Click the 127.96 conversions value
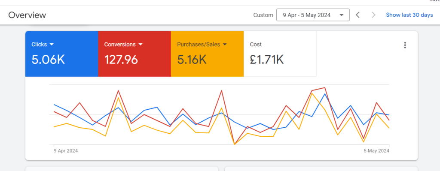This screenshot has width=440, height=171. pyautogui.click(x=121, y=60)
